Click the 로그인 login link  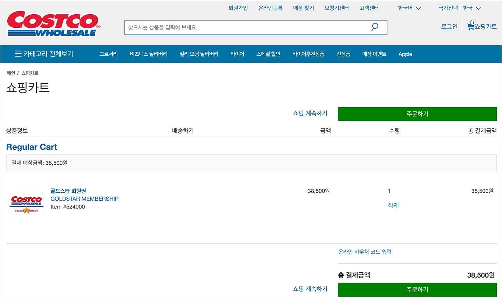tap(449, 26)
